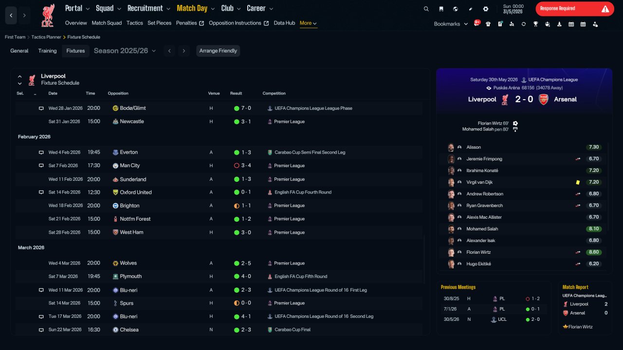Click the TV icon on the Bodø/Glimt row
The image size is (623, 350).
tap(41, 108)
